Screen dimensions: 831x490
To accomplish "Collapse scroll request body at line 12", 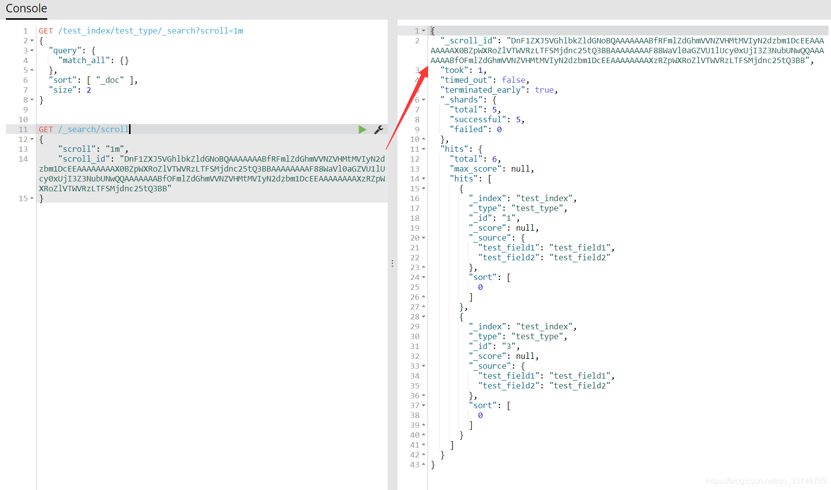I will (32, 140).
